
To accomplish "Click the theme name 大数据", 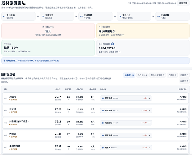I will pyautogui.click(x=13, y=134).
